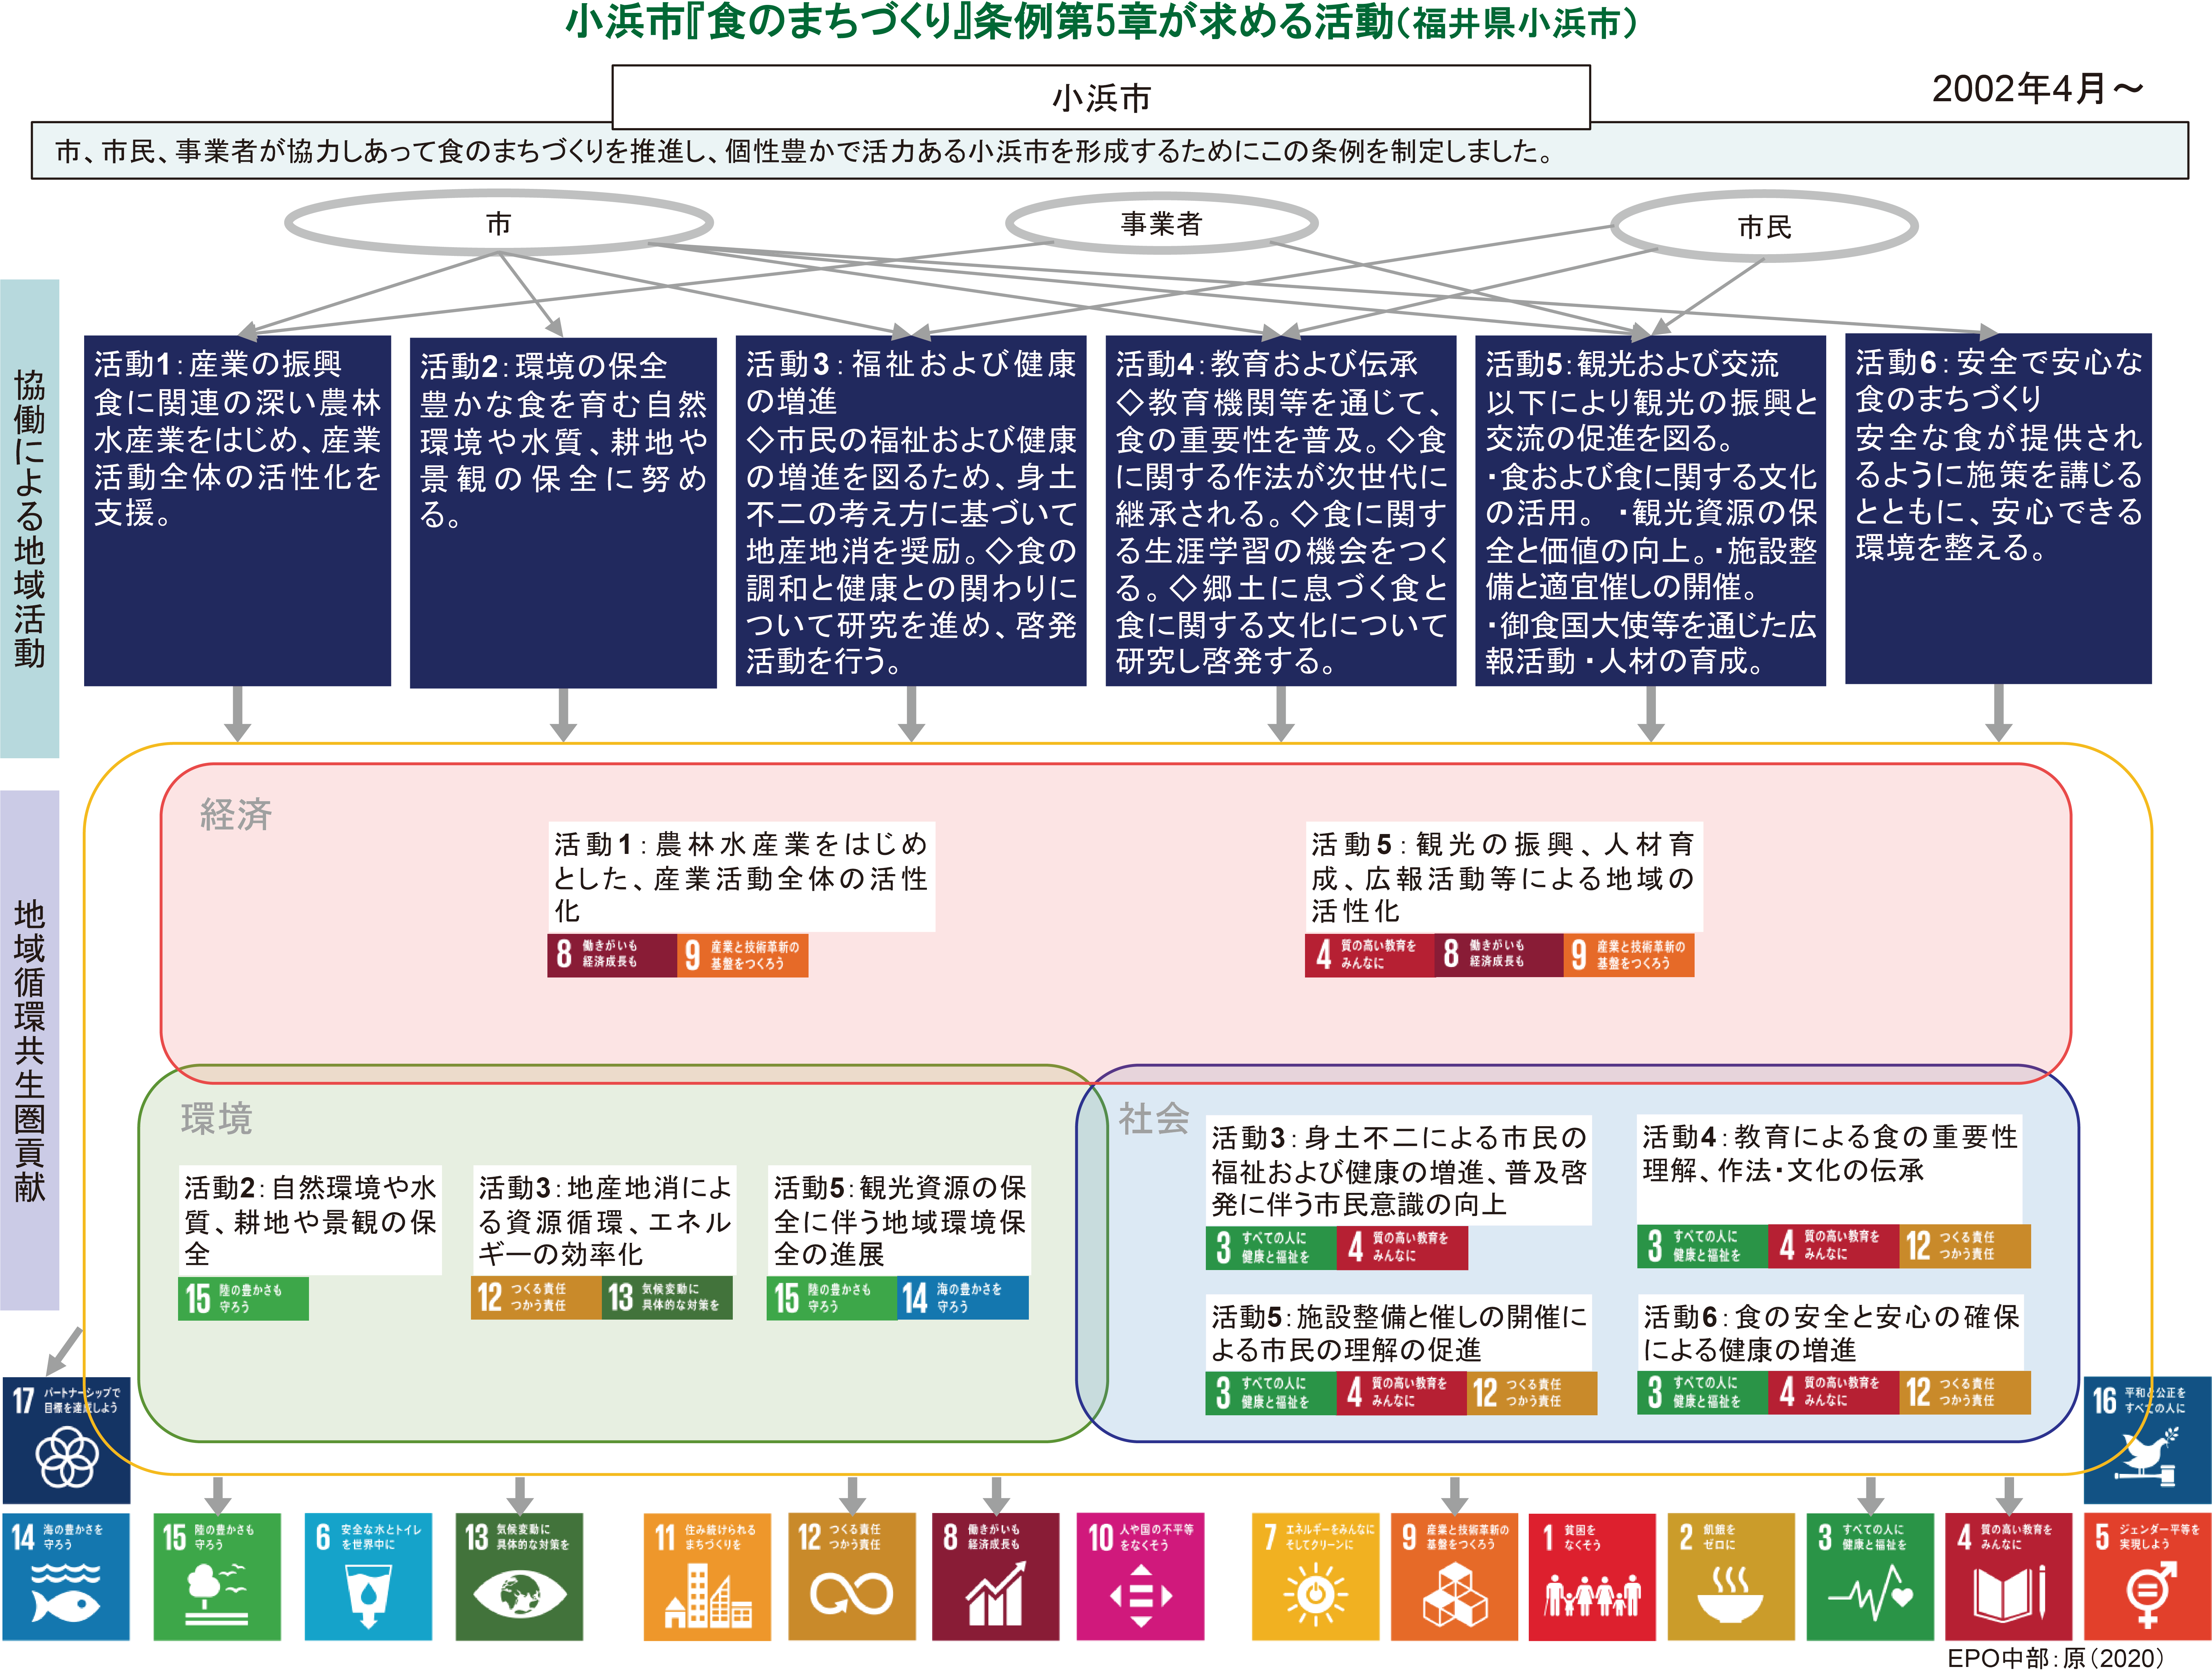Click goal 12 badge under 社会 活動5 box
Image resolution: width=2212 pixels, height=1675 pixels.
1532,1393
